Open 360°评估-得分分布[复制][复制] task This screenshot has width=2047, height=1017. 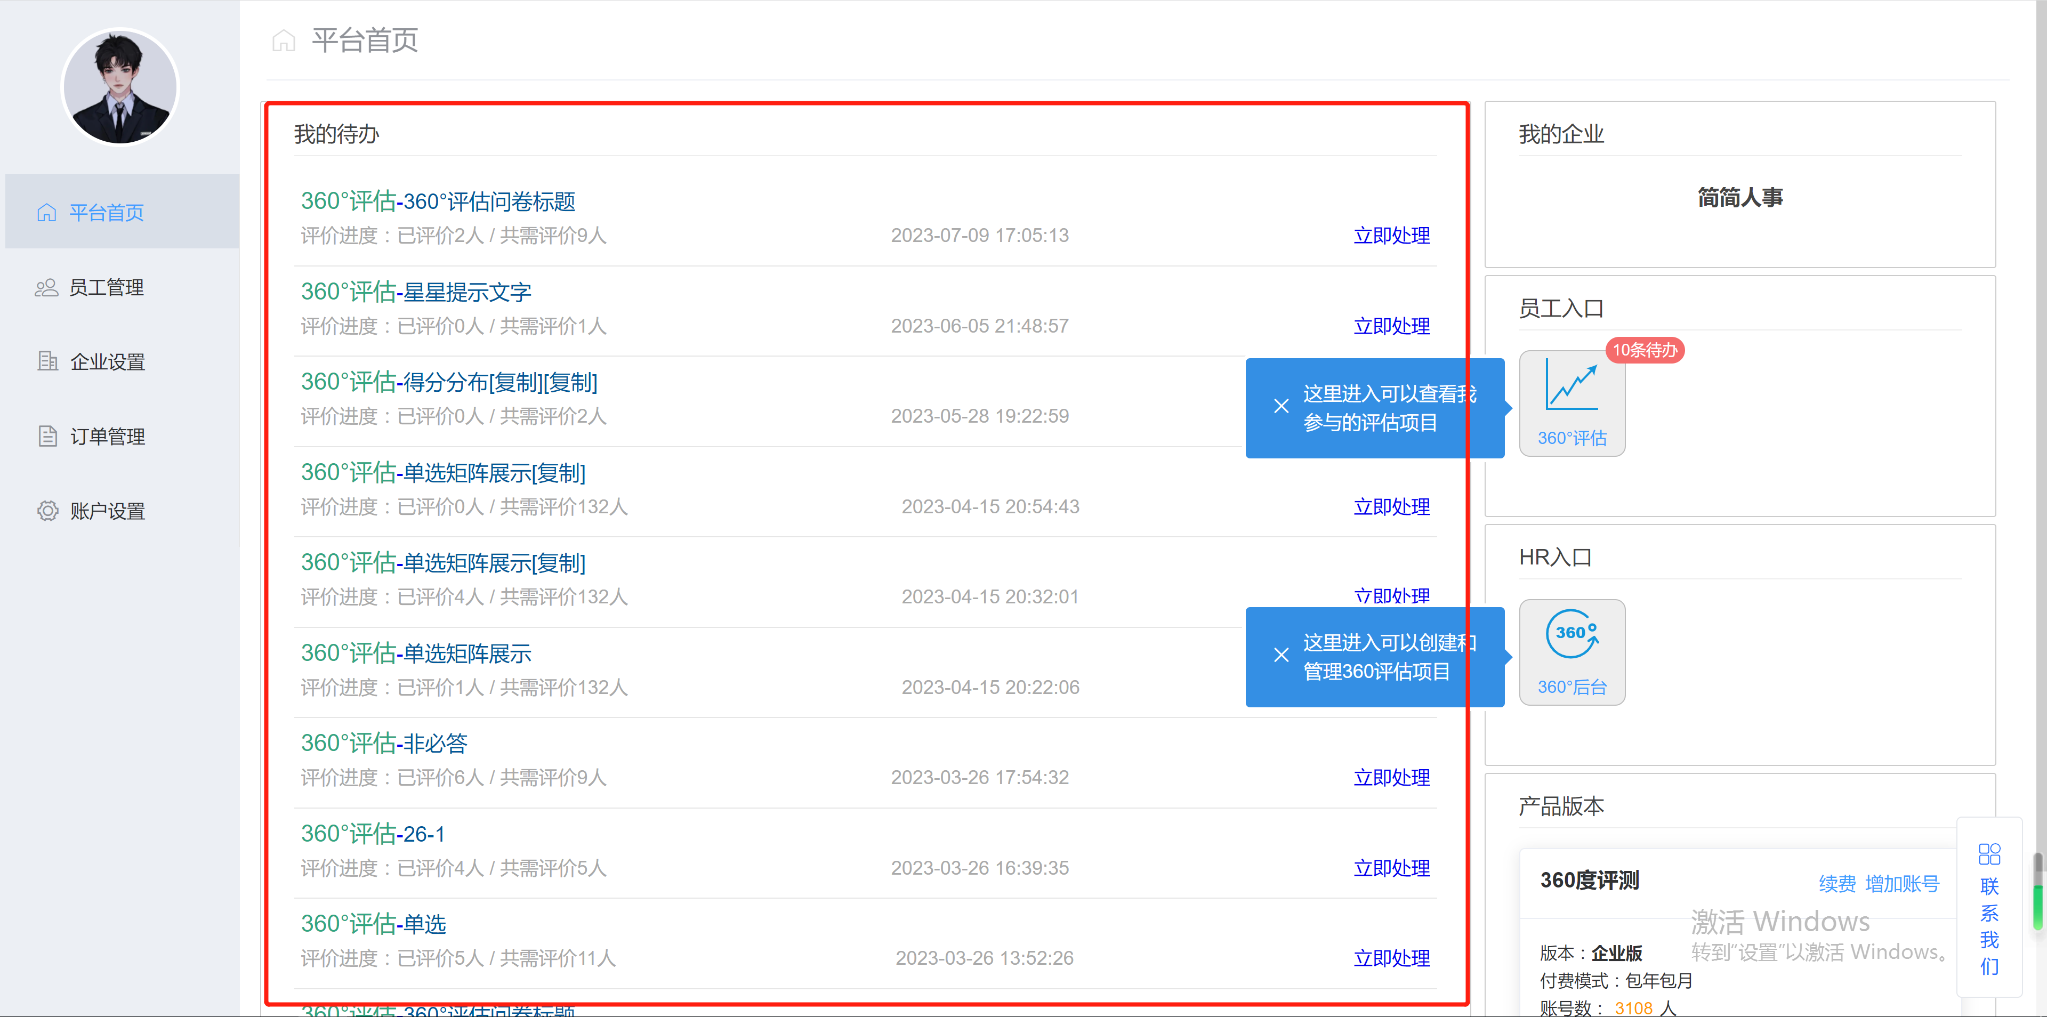(449, 382)
